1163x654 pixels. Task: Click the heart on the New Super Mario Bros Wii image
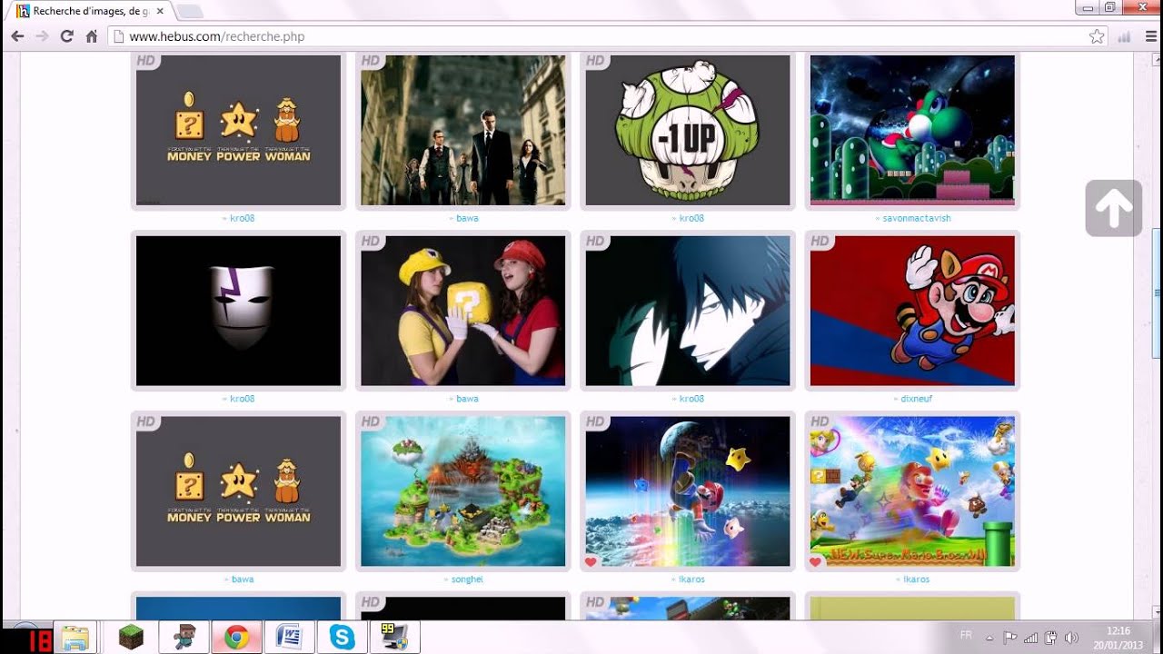[x=816, y=562]
